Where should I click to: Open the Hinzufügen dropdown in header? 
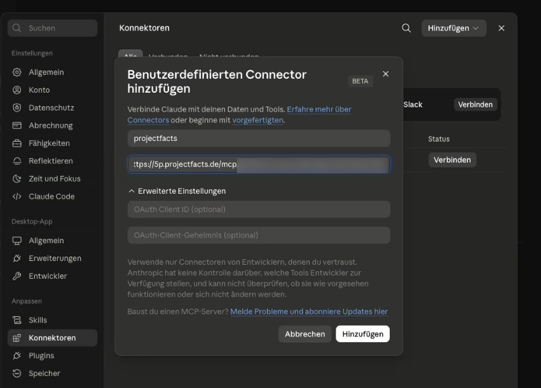[x=453, y=28]
